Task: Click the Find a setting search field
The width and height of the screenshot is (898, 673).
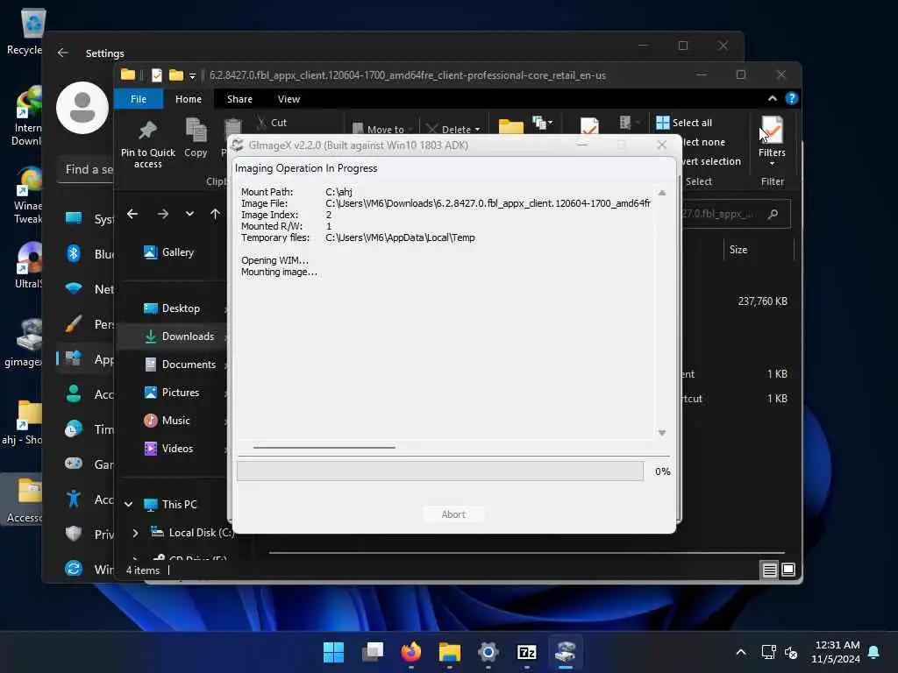Action: [x=86, y=169]
